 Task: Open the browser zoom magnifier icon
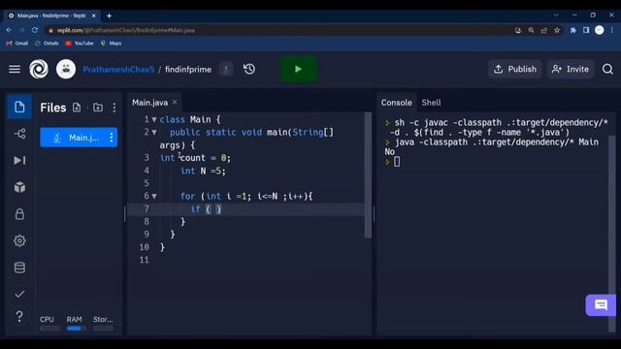(531, 30)
